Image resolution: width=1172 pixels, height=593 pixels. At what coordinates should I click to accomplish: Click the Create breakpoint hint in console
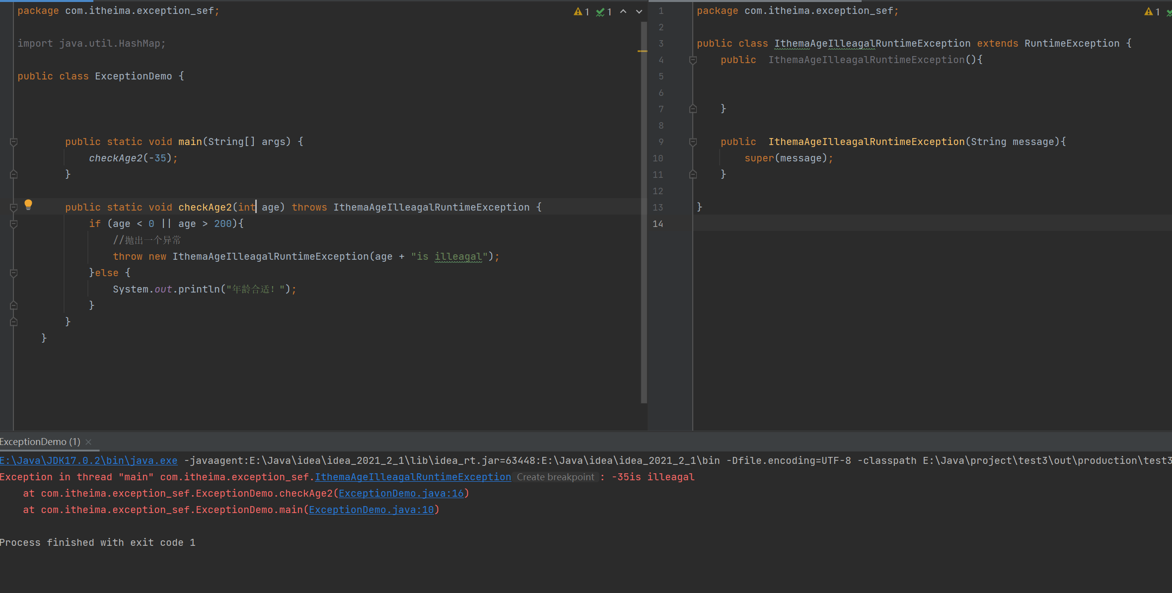[x=555, y=477]
